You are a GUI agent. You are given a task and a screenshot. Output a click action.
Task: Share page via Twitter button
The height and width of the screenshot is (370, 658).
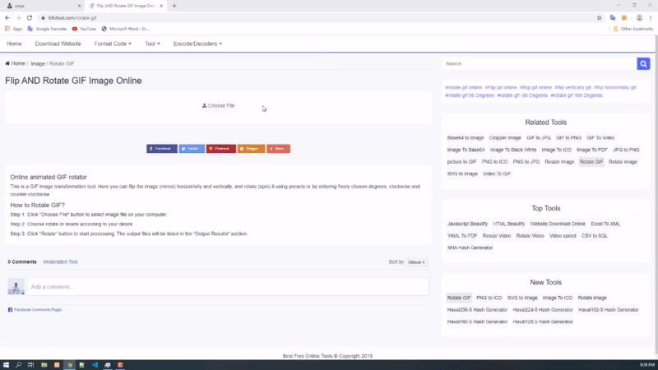pos(192,149)
